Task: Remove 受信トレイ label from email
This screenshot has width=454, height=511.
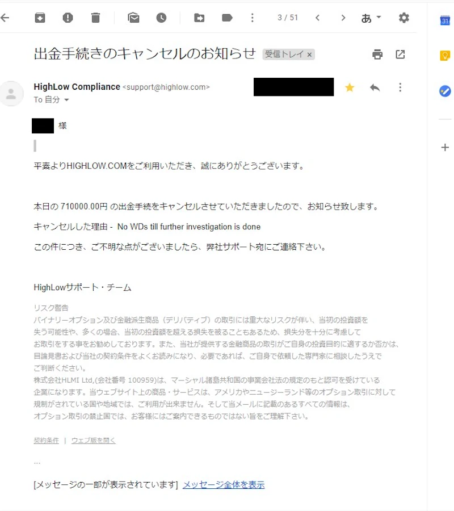Action: pyautogui.click(x=309, y=55)
